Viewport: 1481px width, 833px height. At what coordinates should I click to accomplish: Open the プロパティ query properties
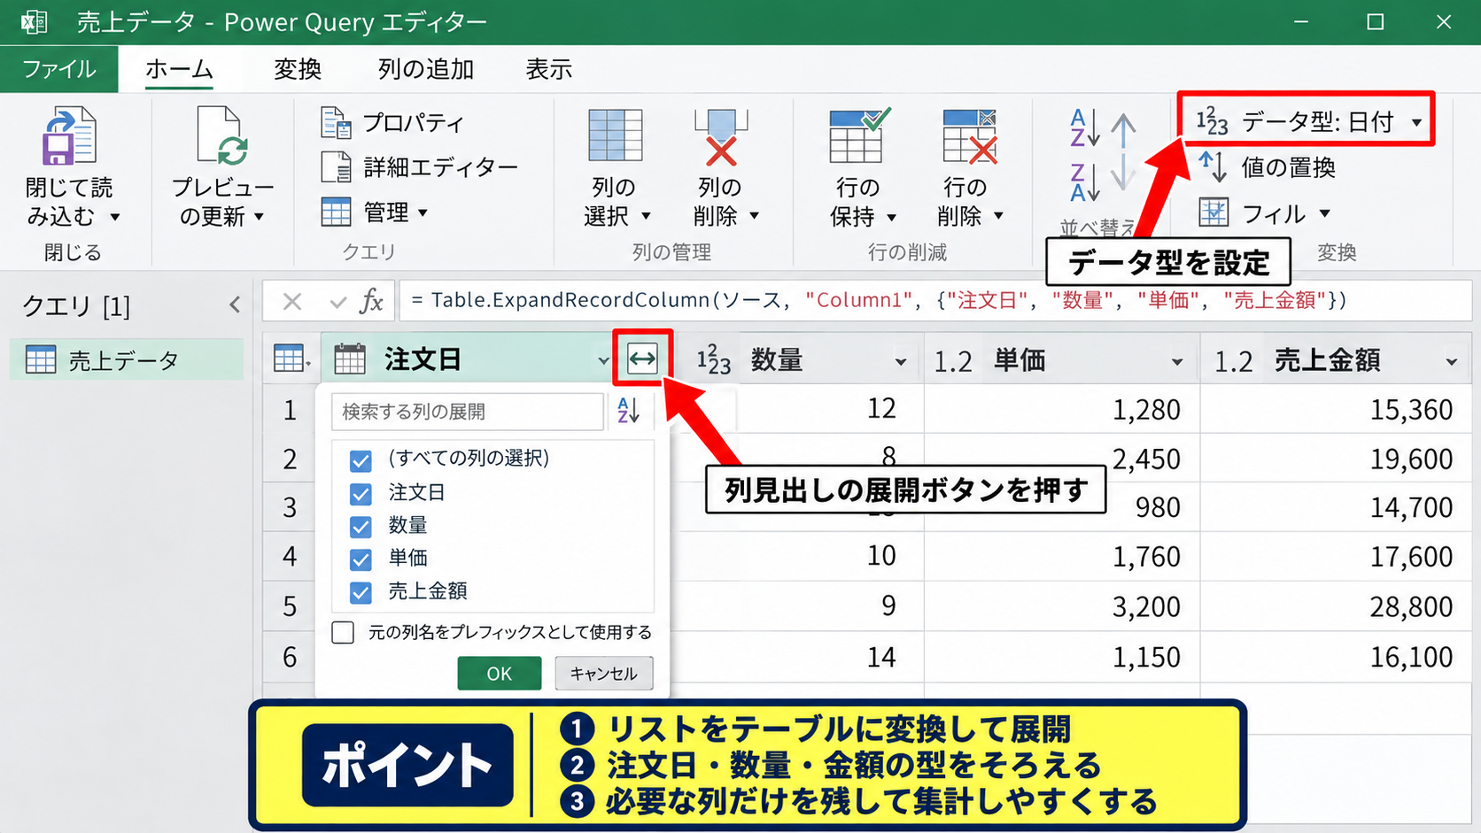point(392,122)
